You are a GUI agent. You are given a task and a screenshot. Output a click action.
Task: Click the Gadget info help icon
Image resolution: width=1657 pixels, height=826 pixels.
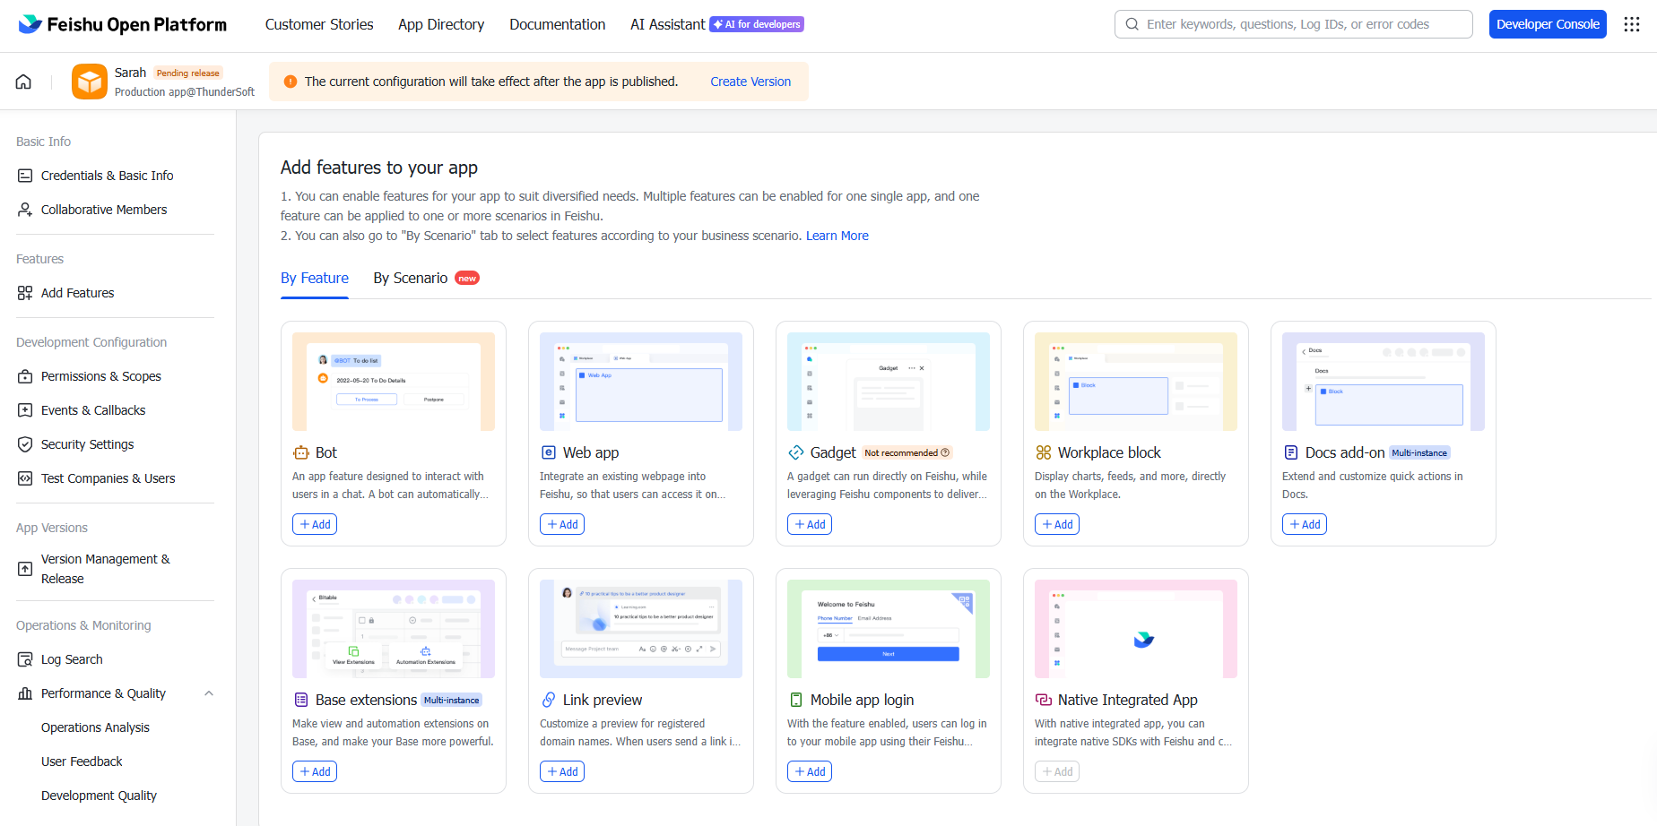(x=945, y=452)
